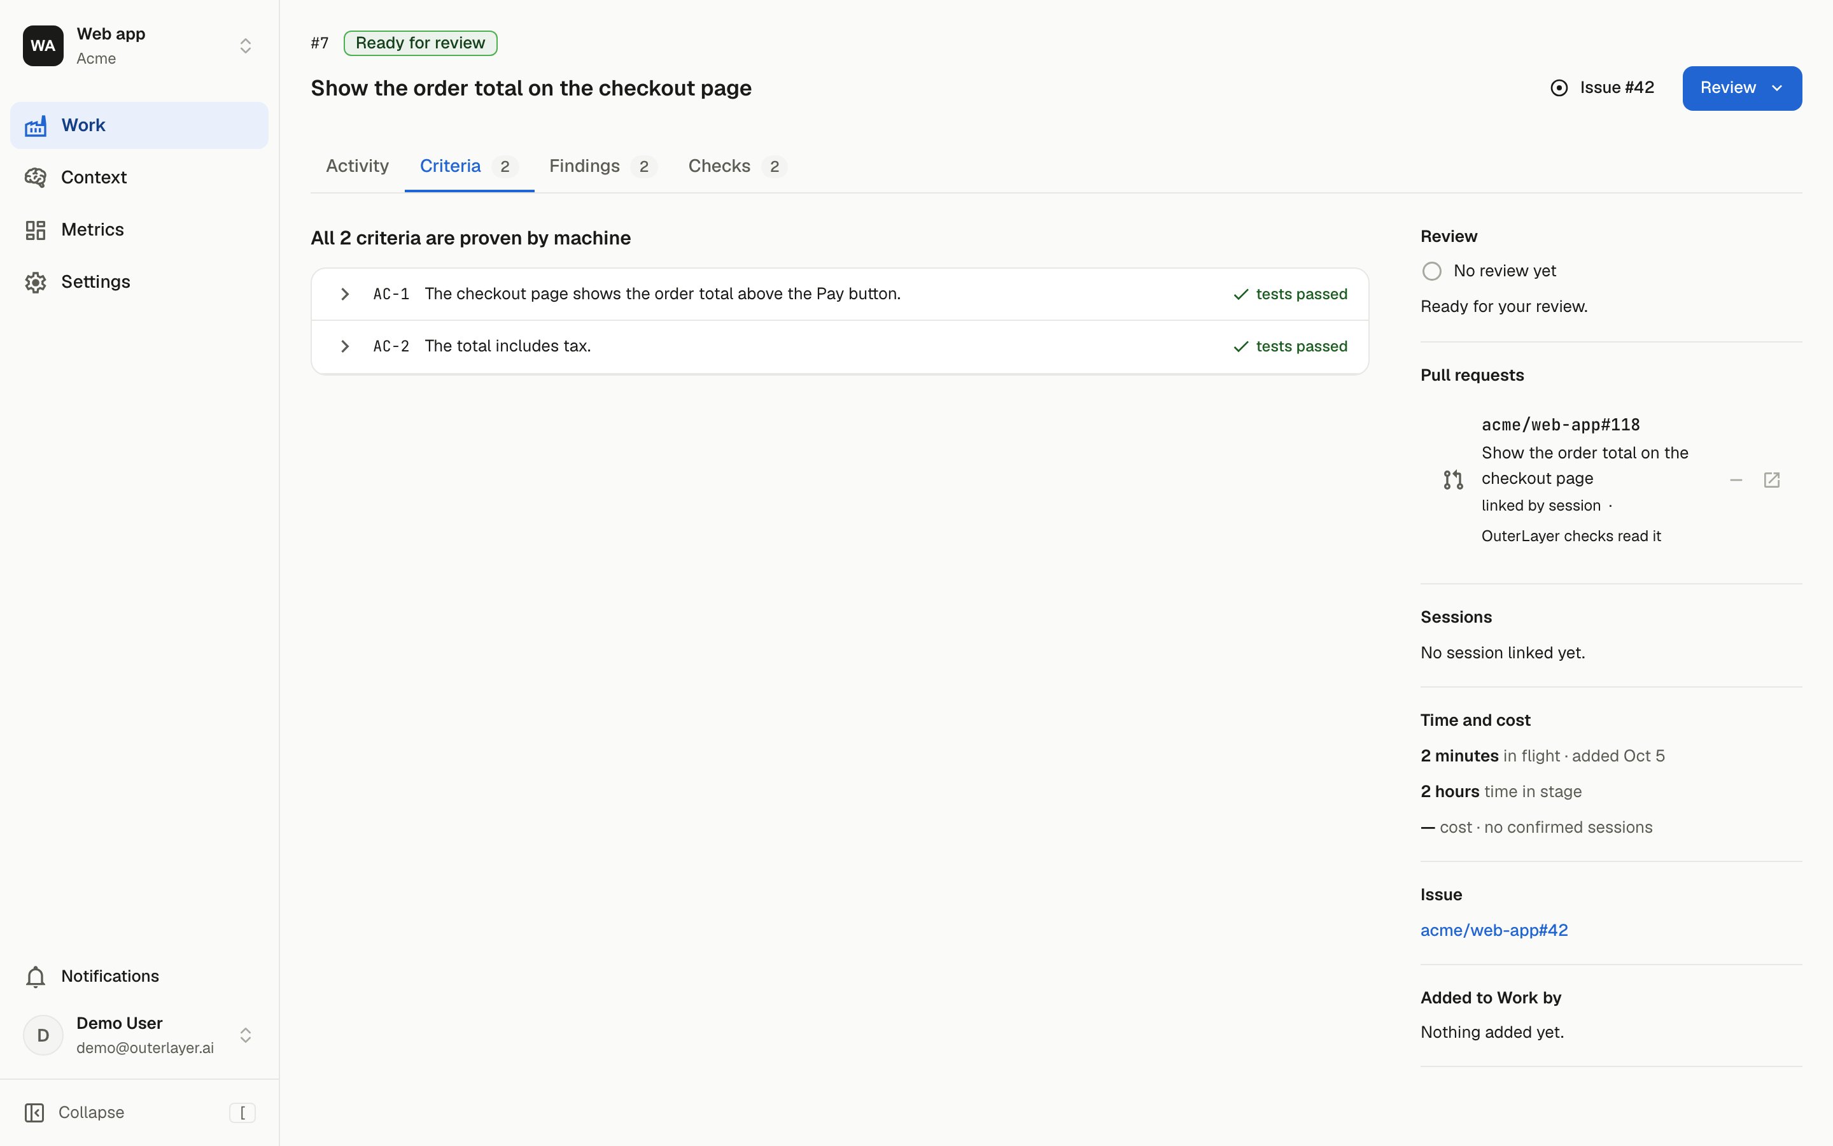Open Notifications
This screenshot has height=1146, width=1833.
pos(139,976)
